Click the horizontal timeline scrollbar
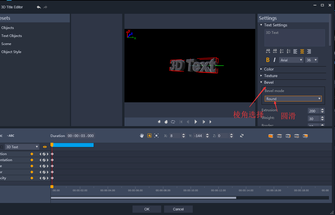The image size is (335, 215). 143,198
